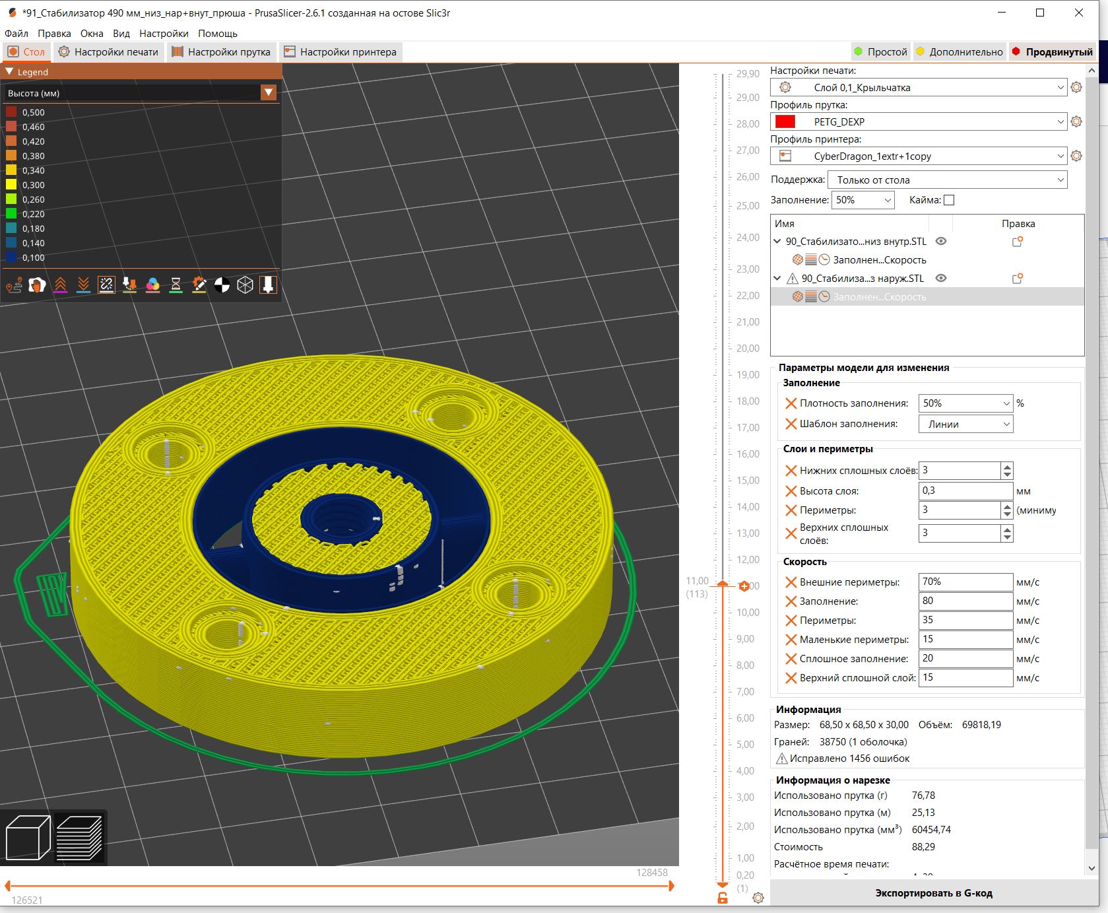Add color change with plus marker on layer slider
The height and width of the screenshot is (913, 1108).
[744, 586]
